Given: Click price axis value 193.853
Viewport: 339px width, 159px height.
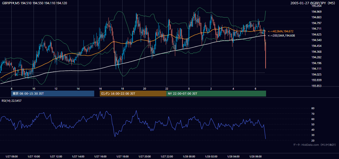Looking at the screenshot, I should (x=316, y=86).
